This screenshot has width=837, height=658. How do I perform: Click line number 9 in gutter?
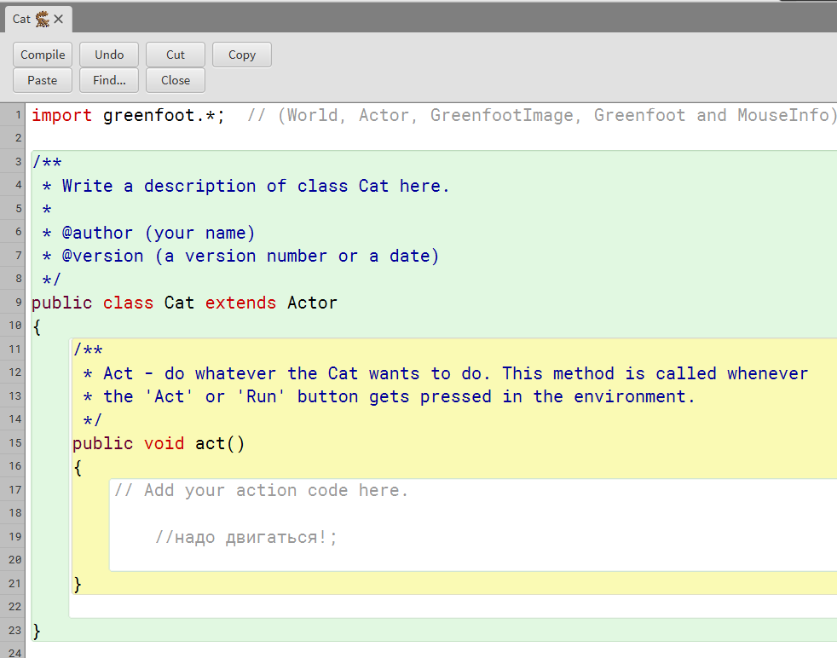pos(18,302)
